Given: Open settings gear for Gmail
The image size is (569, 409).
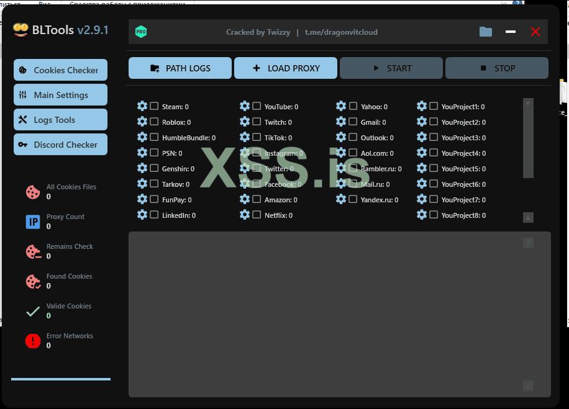Looking at the screenshot, I should coord(341,122).
